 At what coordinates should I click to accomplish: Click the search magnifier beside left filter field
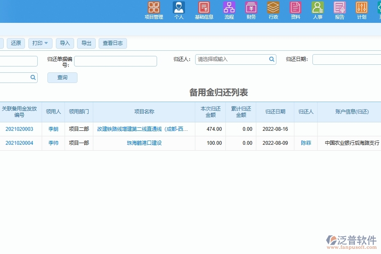(33, 77)
